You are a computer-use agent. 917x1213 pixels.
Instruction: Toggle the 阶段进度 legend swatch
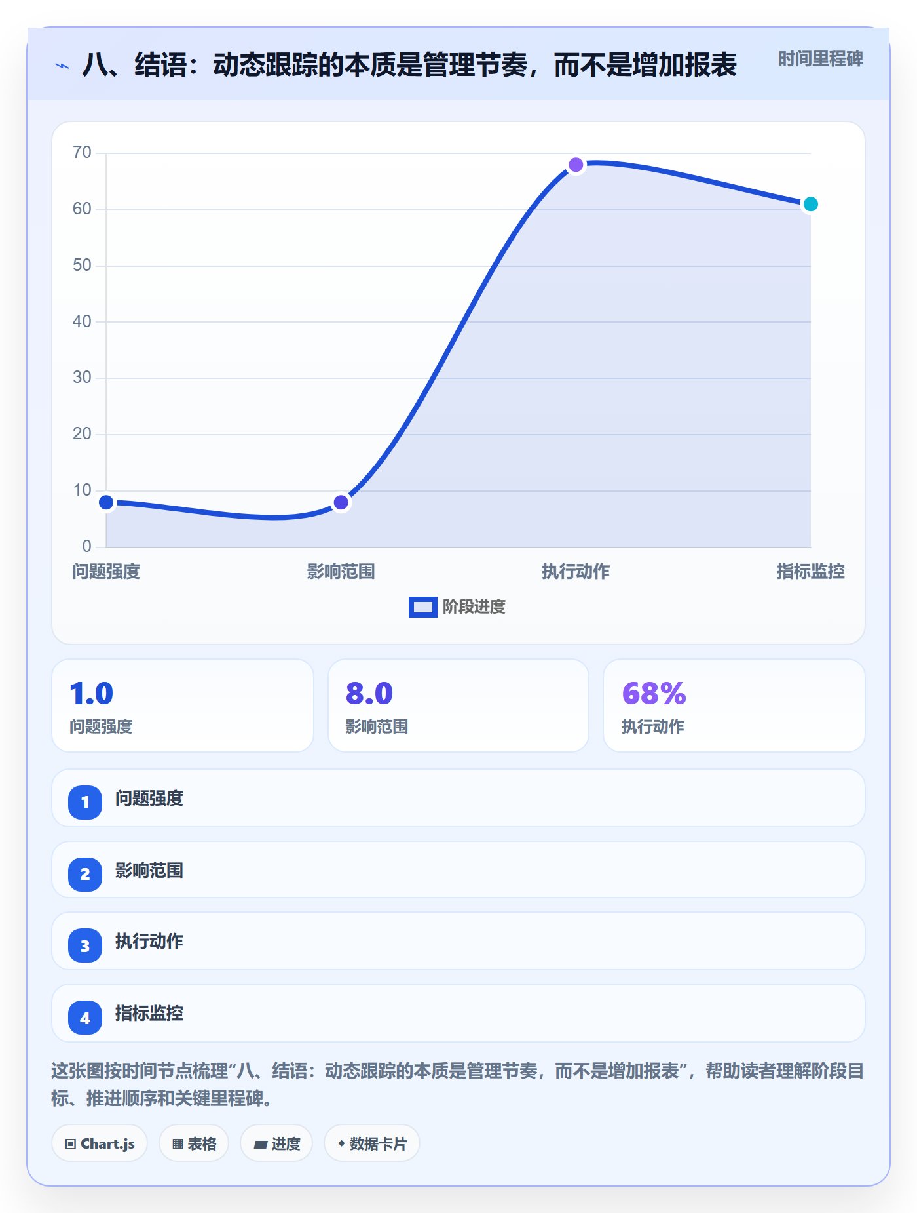click(422, 607)
